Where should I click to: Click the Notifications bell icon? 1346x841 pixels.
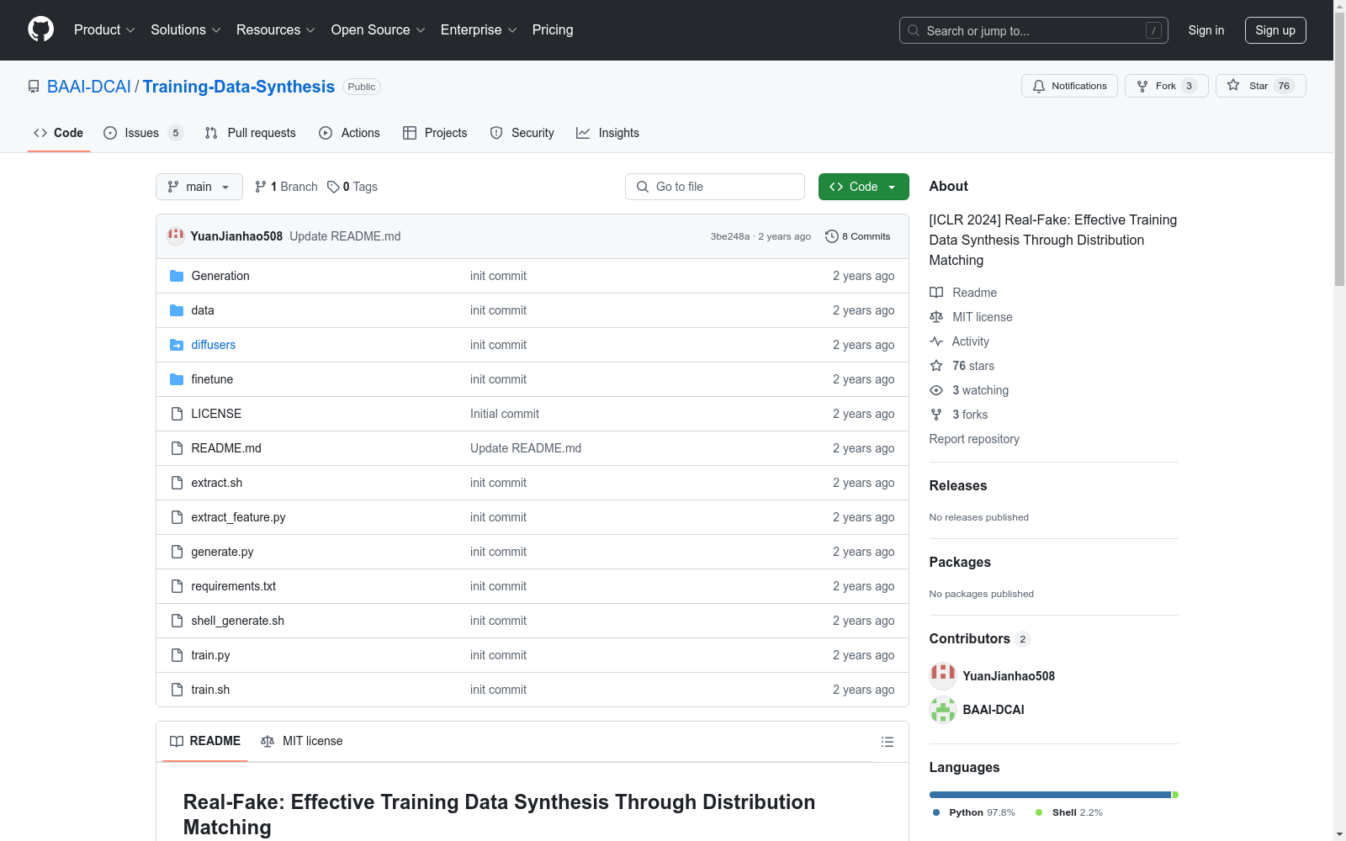point(1039,86)
